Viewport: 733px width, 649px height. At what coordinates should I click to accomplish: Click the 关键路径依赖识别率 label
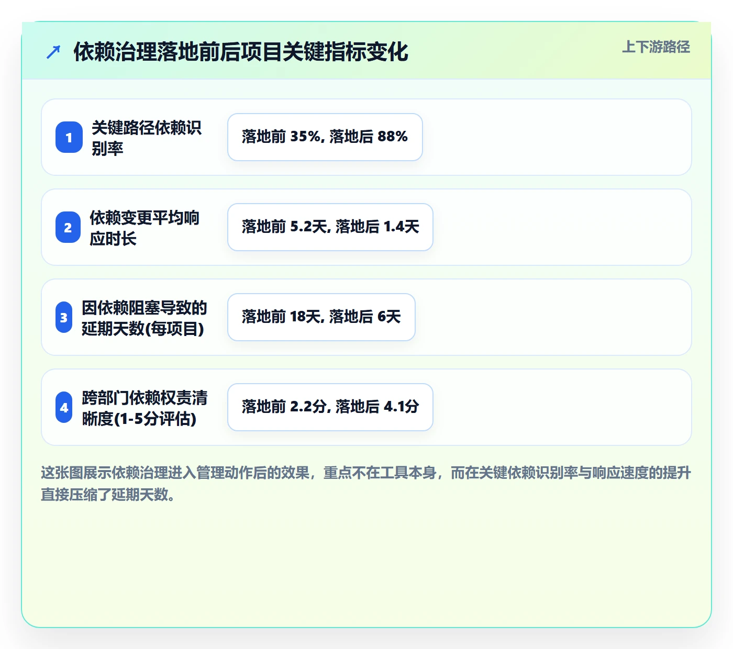[x=147, y=138]
